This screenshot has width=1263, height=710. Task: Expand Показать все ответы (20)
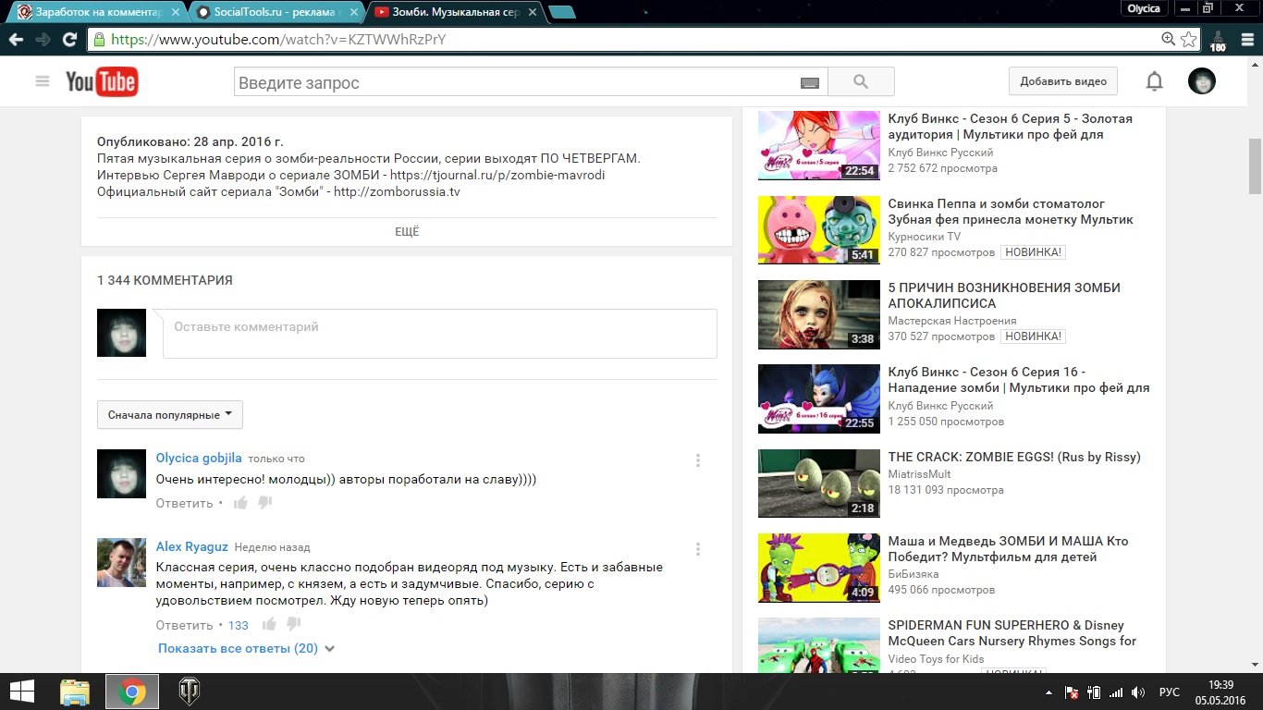pos(246,648)
